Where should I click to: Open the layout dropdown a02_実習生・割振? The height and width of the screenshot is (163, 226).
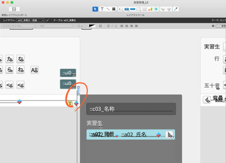(30, 20)
